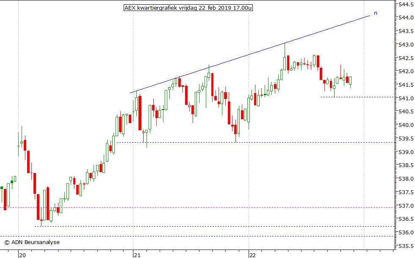The width and height of the screenshot is (415, 258).
Task: Select the 535.5 price axis label
Action: (x=406, y=246)
